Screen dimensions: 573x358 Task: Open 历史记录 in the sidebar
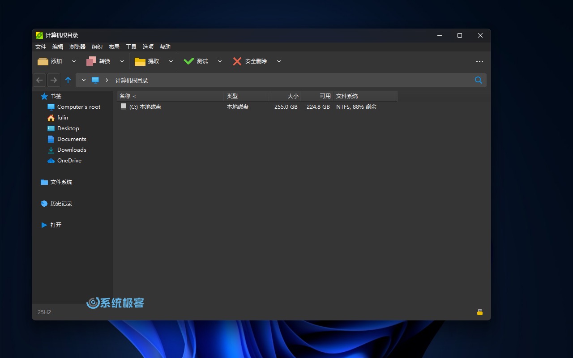[x=61, y=204]
